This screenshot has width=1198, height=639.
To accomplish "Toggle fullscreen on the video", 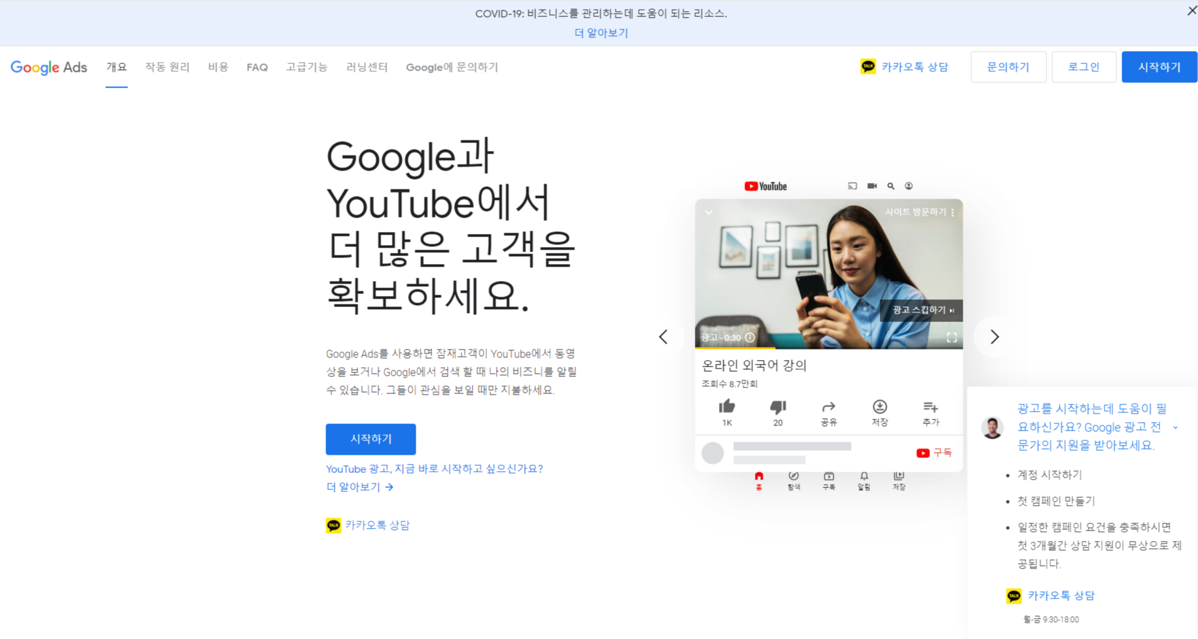I will [x=952, y=337].
